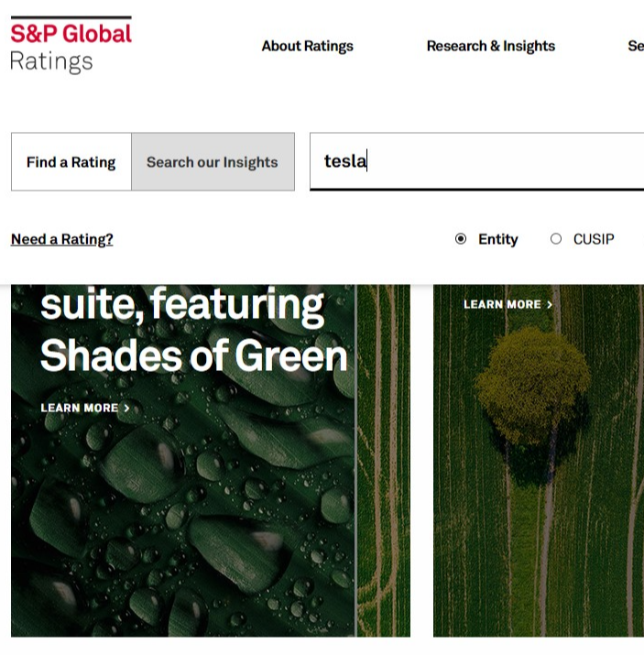Click Learn More under Shades of Green

[85, 408]
